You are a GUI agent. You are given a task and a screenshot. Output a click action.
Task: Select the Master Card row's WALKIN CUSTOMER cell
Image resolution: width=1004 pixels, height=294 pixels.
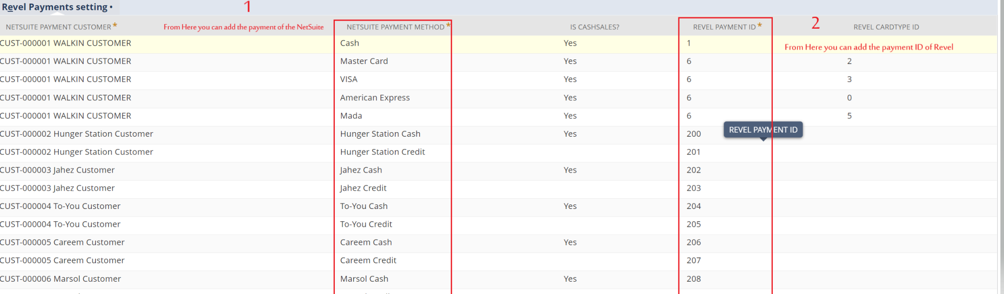pos(66,61)
